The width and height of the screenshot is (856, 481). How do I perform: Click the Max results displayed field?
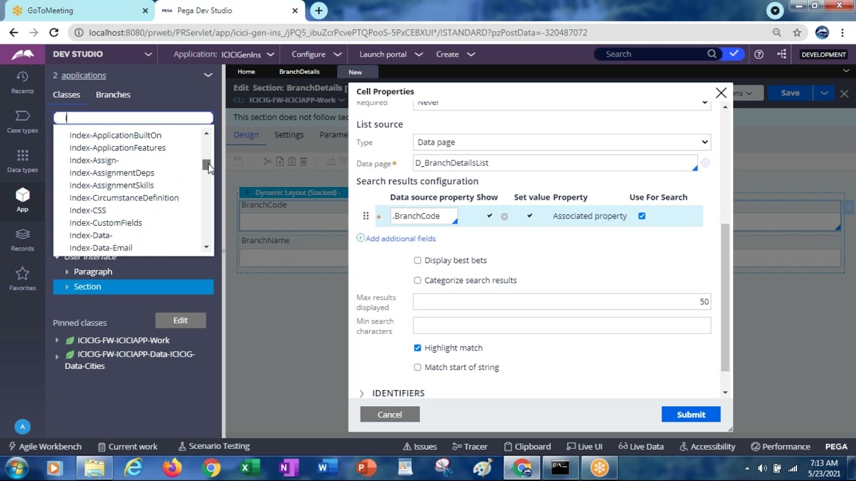pos(562,302)
